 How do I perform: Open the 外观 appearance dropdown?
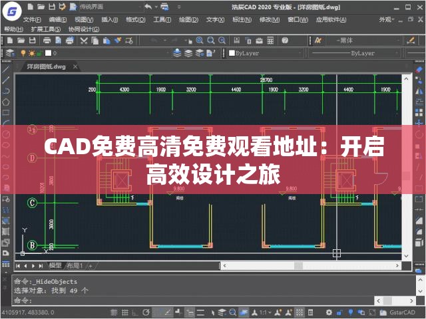click(x=386, y=19)
